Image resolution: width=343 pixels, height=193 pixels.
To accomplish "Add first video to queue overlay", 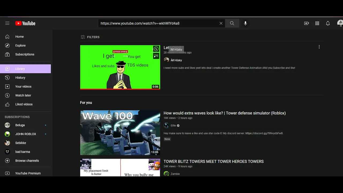I will pyautogui.click(x=156, y=56).
